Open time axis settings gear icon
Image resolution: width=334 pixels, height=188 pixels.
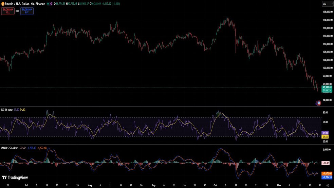[x=327, y=186]
